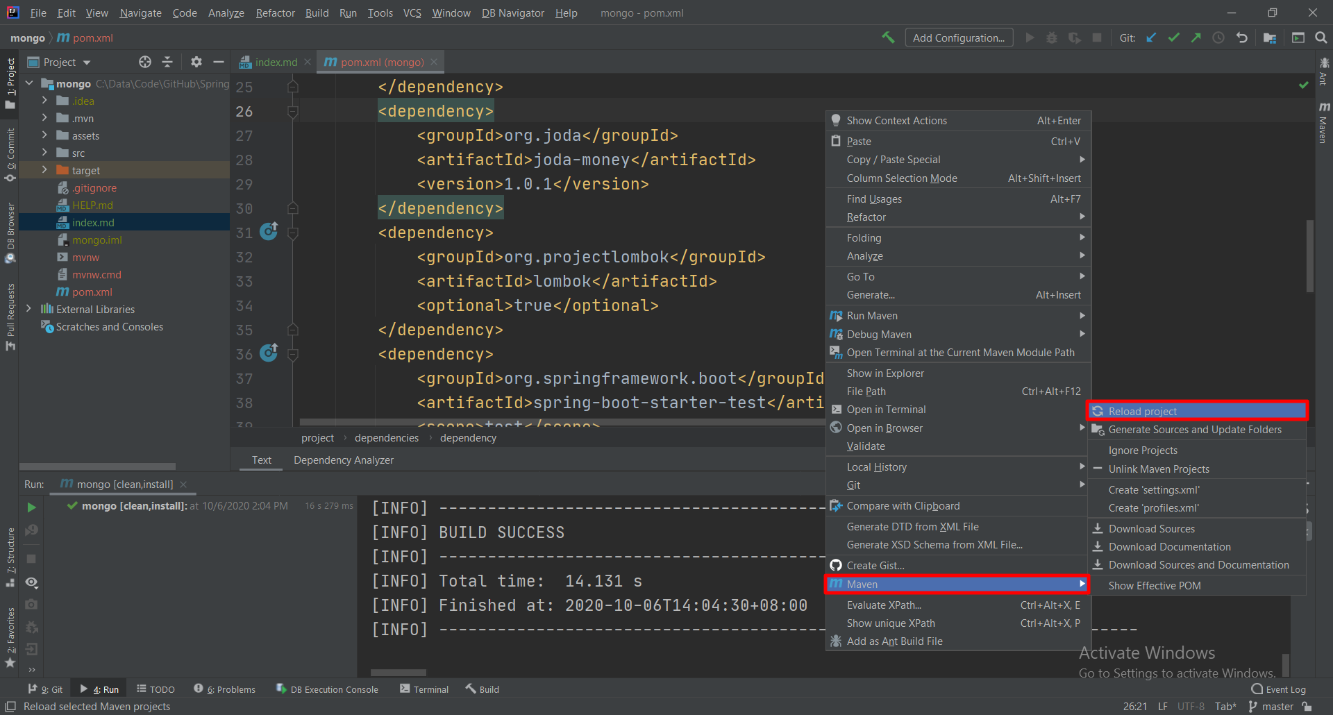Open the Commit tool window
The width and height of the screenshot is (1333, 715).
[x=10, y=154]
